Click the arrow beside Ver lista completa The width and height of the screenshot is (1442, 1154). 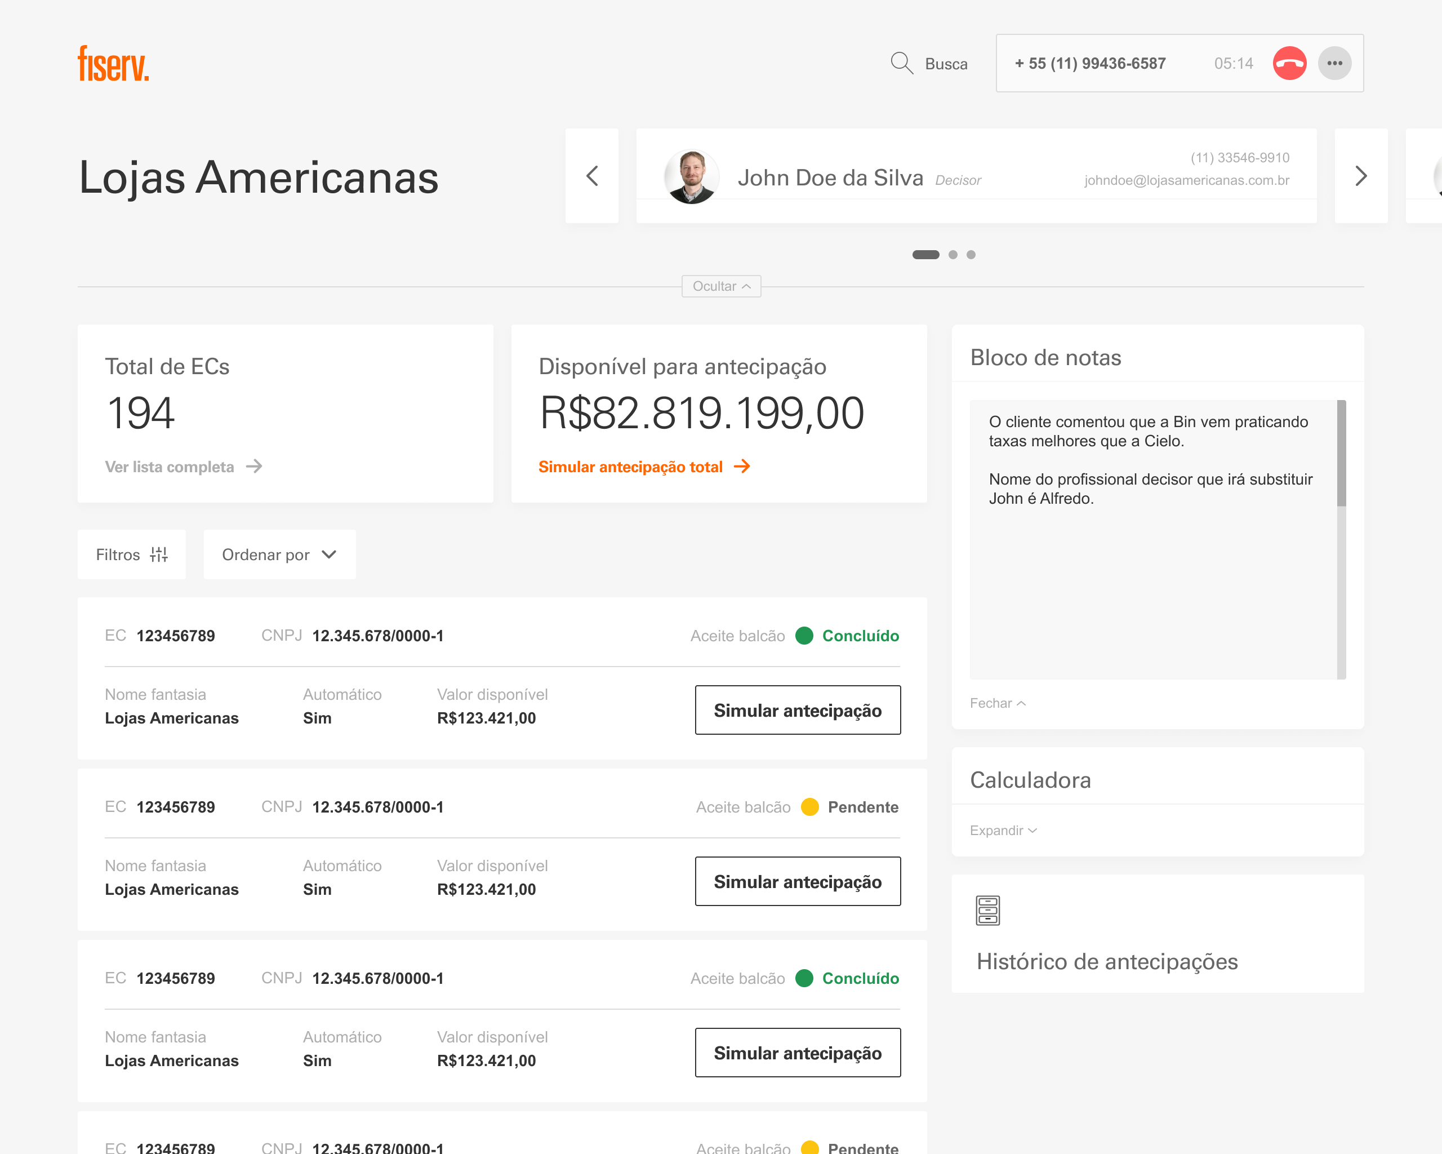[x=254, y=467]
